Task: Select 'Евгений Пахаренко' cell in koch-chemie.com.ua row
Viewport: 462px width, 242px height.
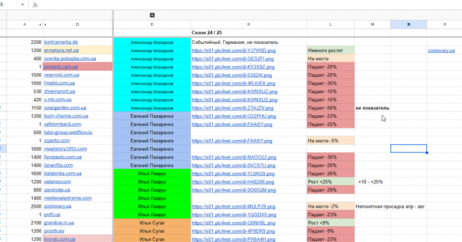Action: [152, 116]
